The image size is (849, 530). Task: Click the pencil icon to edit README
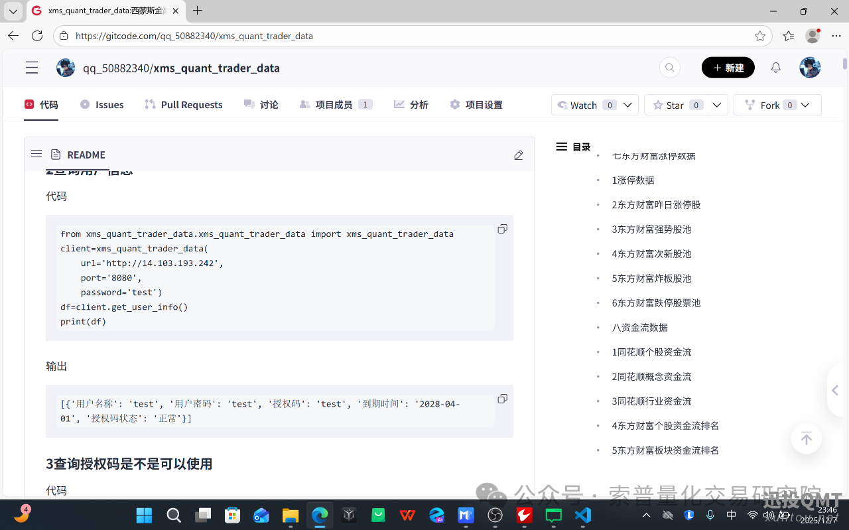click(518, 155)
